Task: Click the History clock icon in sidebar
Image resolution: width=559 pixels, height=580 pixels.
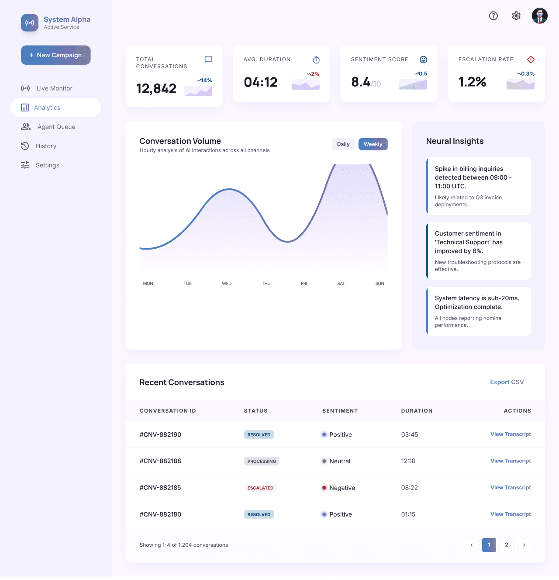Action: [x=25, y=146]
